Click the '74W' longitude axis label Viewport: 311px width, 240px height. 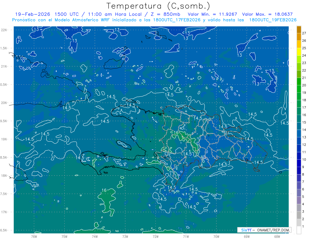[x=95, y=237]
